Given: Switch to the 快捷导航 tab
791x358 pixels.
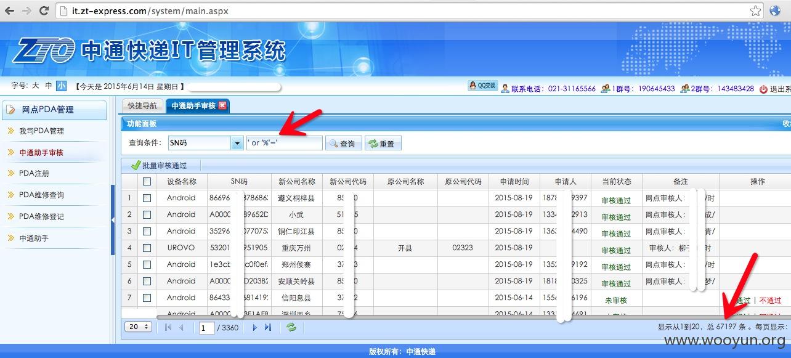Looking at the screenshot, I should coord(142,105).
